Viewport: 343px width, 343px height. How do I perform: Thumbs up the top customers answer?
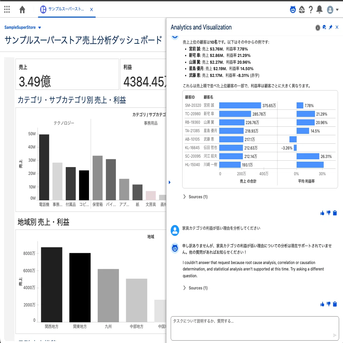point(322,213)
